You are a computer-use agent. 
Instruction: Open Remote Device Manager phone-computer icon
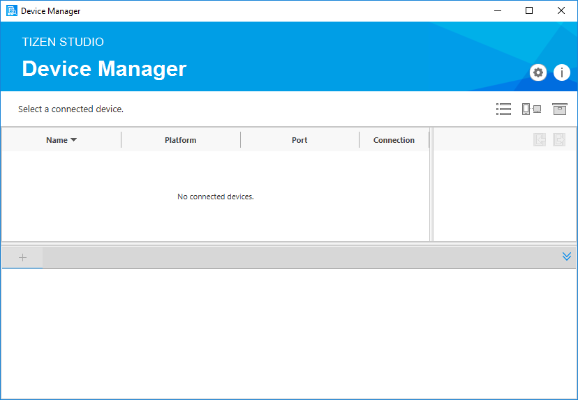click(531, 109)
